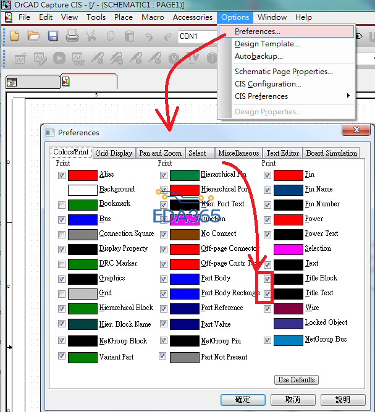
Task: Click the OrCAD Capture title bar icon
Action: click(x=6, y=5)
